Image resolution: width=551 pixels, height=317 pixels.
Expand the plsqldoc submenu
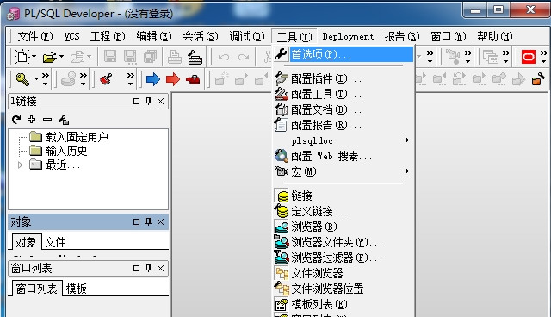coord(407,140)
